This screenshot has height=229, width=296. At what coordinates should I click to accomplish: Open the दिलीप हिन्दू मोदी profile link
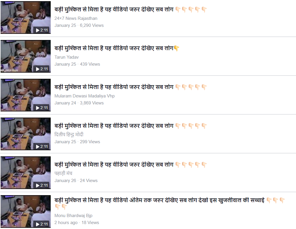[x=69, y=134]
